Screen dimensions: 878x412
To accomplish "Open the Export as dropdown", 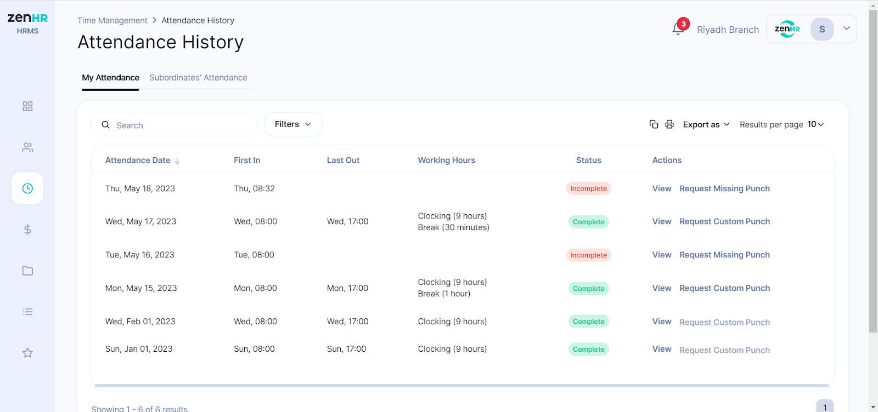I will (x=706, y=124).
